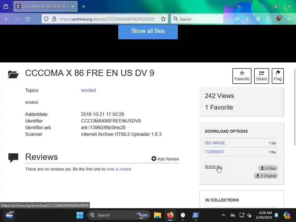View site security padlock information

click(54, 19)
